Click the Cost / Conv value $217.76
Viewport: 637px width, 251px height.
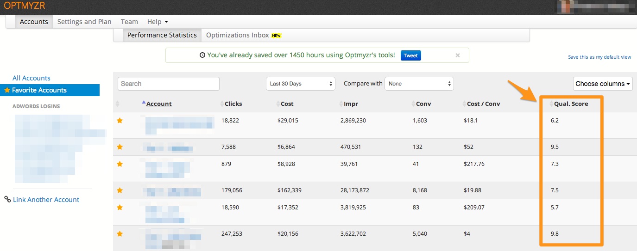[x=473, y=164]
